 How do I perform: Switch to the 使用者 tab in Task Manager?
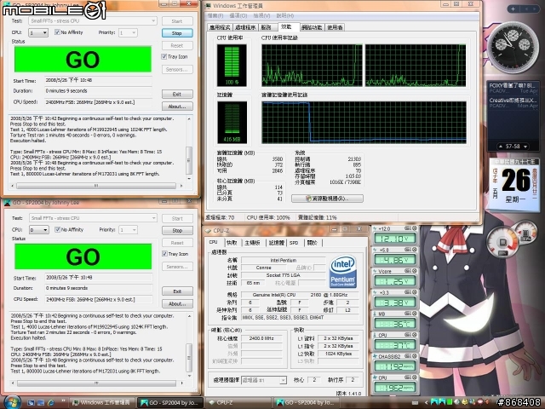[x=335, y=27]
